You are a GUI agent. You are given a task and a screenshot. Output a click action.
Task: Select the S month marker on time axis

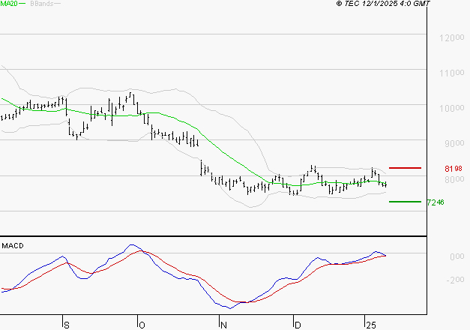(x=66, y=324)
